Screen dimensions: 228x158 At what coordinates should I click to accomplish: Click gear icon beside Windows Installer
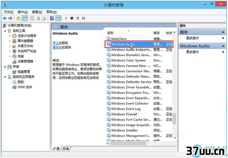[109, 130]
